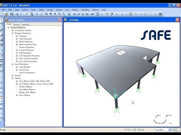Expand the Area Objects node
This screenshot has height=135, width=181.
[x=17, y=81]
